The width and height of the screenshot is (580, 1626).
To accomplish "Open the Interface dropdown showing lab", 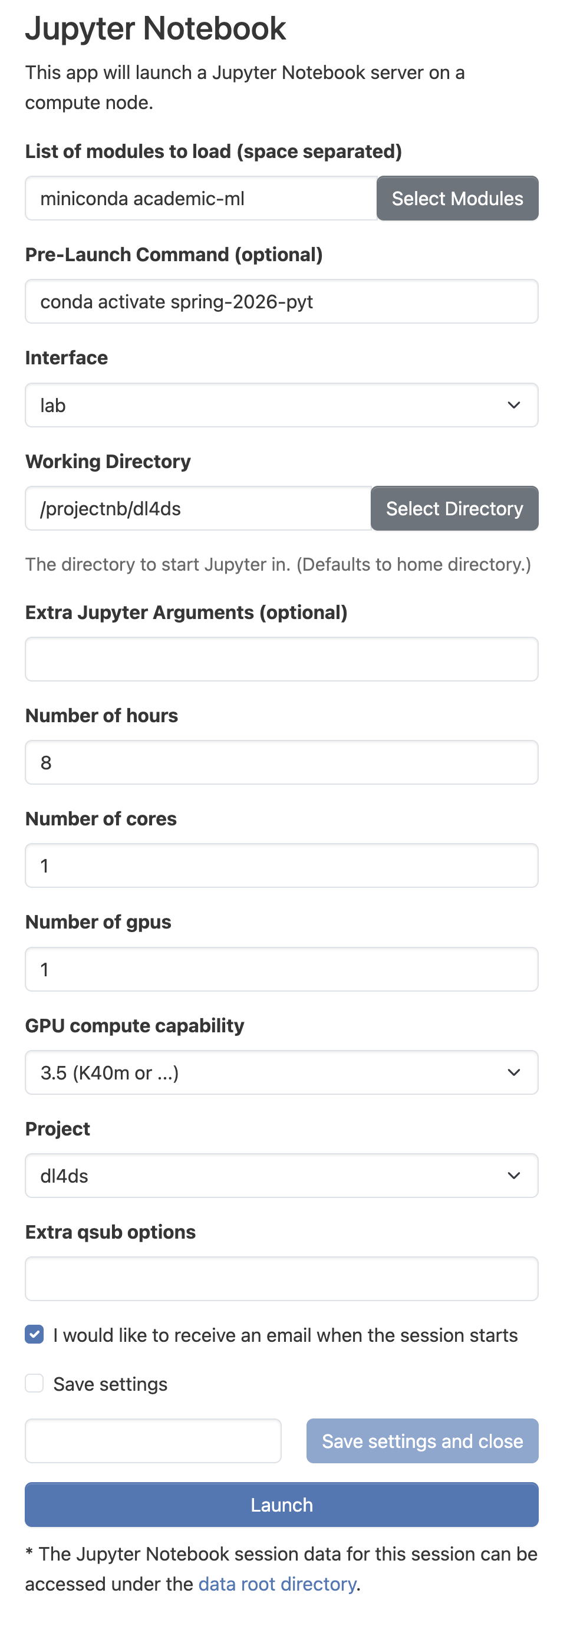I will coord(281,405).
